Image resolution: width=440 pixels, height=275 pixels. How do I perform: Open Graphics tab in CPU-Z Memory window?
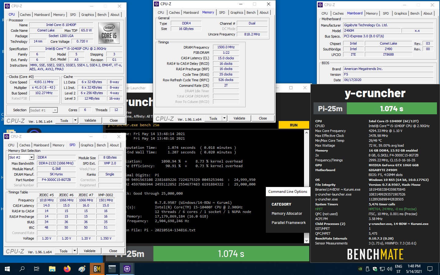(237, 13)
